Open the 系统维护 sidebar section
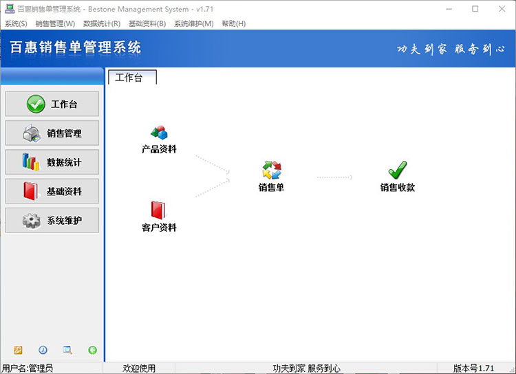516x374 pixels. [52, 220]
